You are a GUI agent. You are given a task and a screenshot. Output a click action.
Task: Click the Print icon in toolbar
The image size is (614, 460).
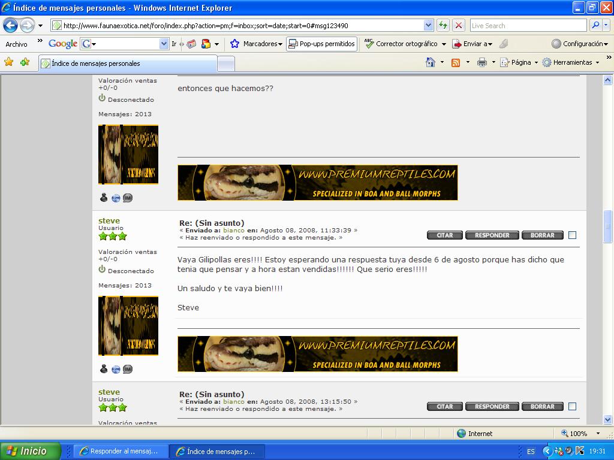(481, 62)
